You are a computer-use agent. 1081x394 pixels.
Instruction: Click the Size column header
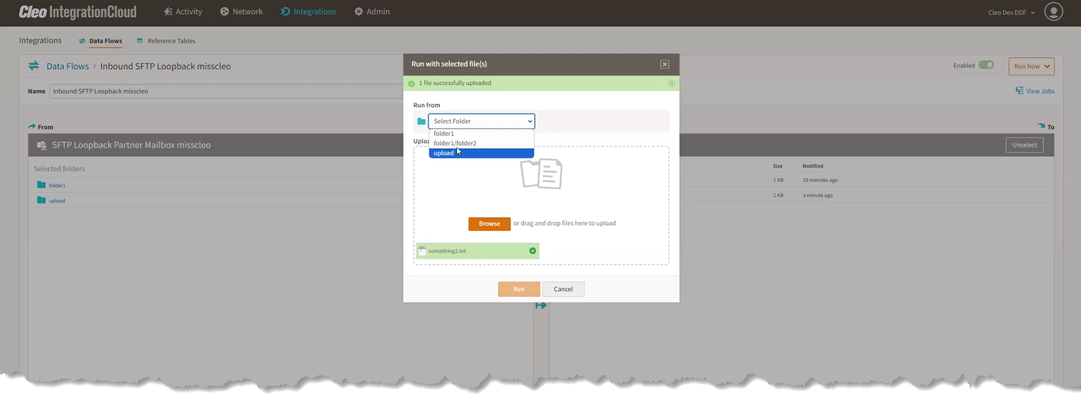coord(778,166)
